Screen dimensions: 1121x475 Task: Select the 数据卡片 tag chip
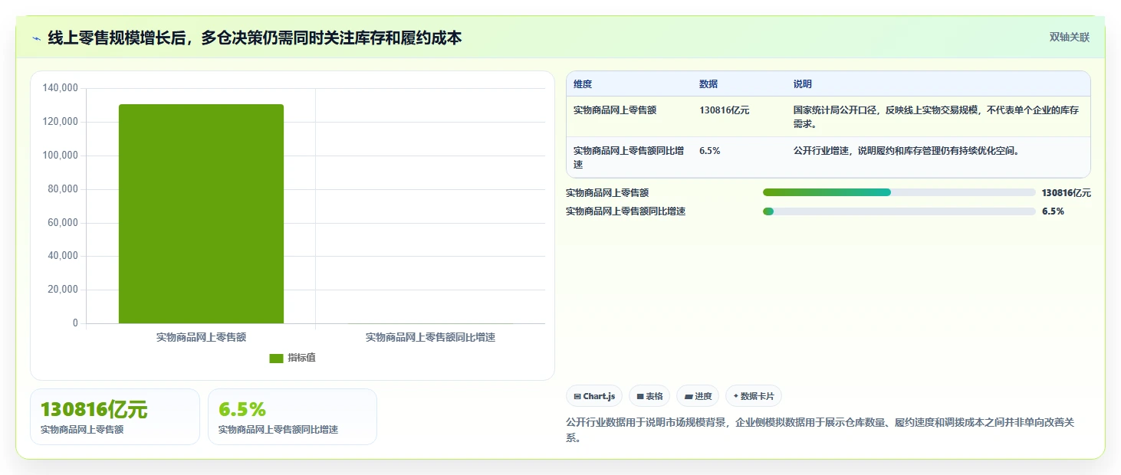point(754,396)
